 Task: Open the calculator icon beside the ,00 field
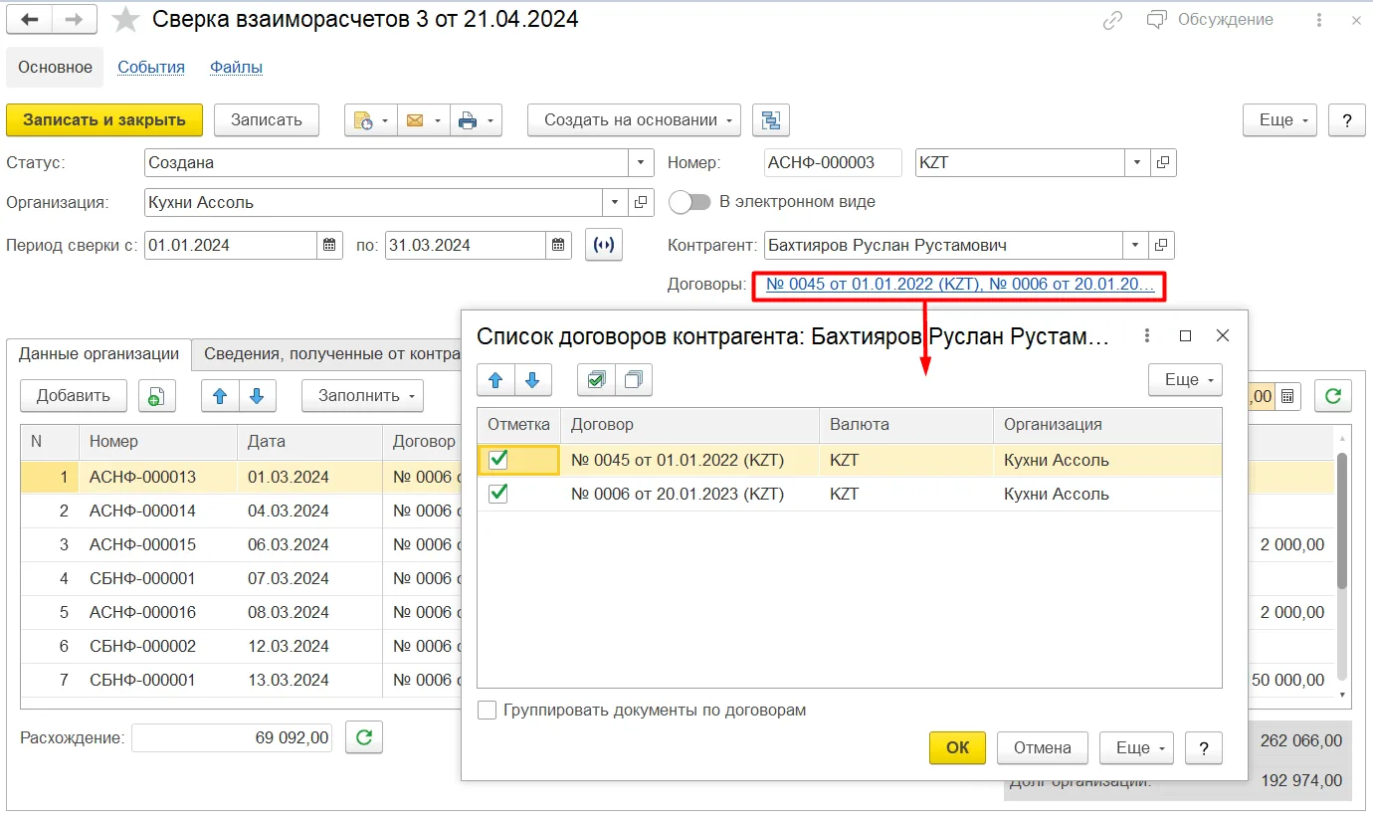pos(1287,396)
